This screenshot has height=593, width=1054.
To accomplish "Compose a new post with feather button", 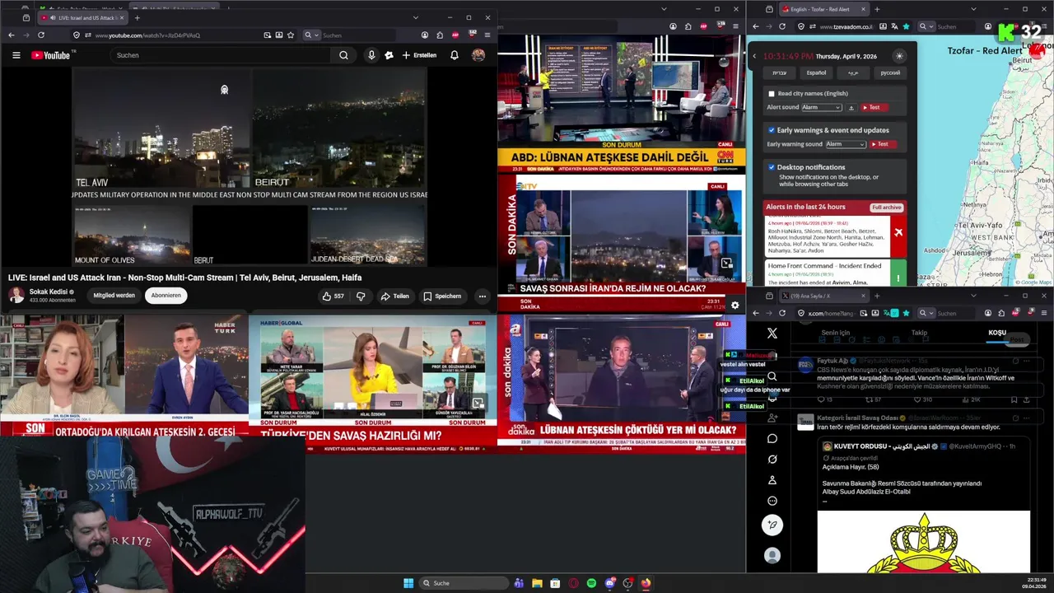I will point(772,525).
